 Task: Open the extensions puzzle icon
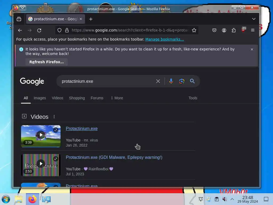234,30
